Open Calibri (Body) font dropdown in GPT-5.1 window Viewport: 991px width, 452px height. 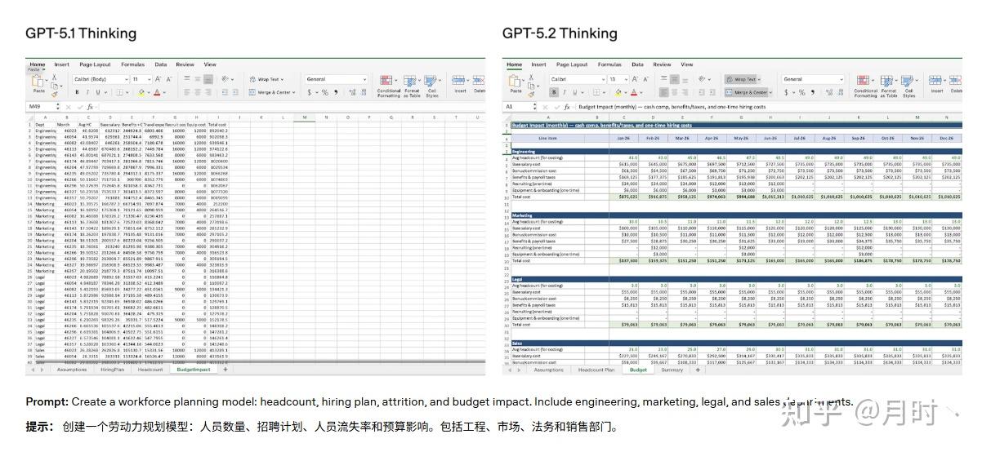pyautogui.click(x=100, y=79)
